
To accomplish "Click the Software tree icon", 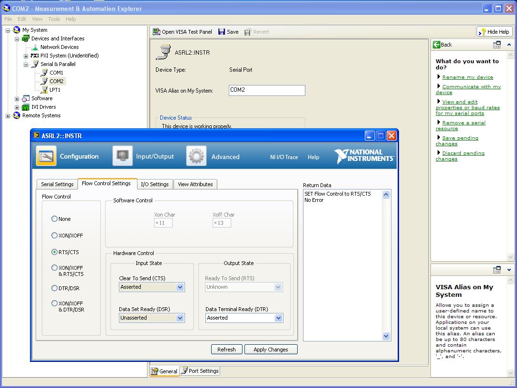I will click(x=26, y=98).
